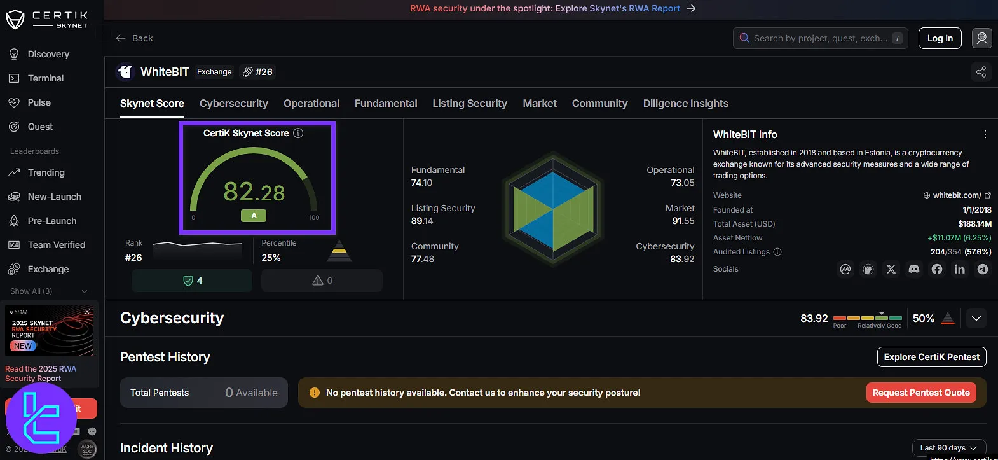998x460 pixels.
Task: Open WhiteBIT X (Twitter) profile
Action: pyautogui.click(x=891, y=269)
